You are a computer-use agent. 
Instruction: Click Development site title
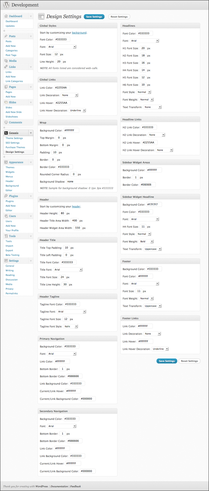(25, 5)
